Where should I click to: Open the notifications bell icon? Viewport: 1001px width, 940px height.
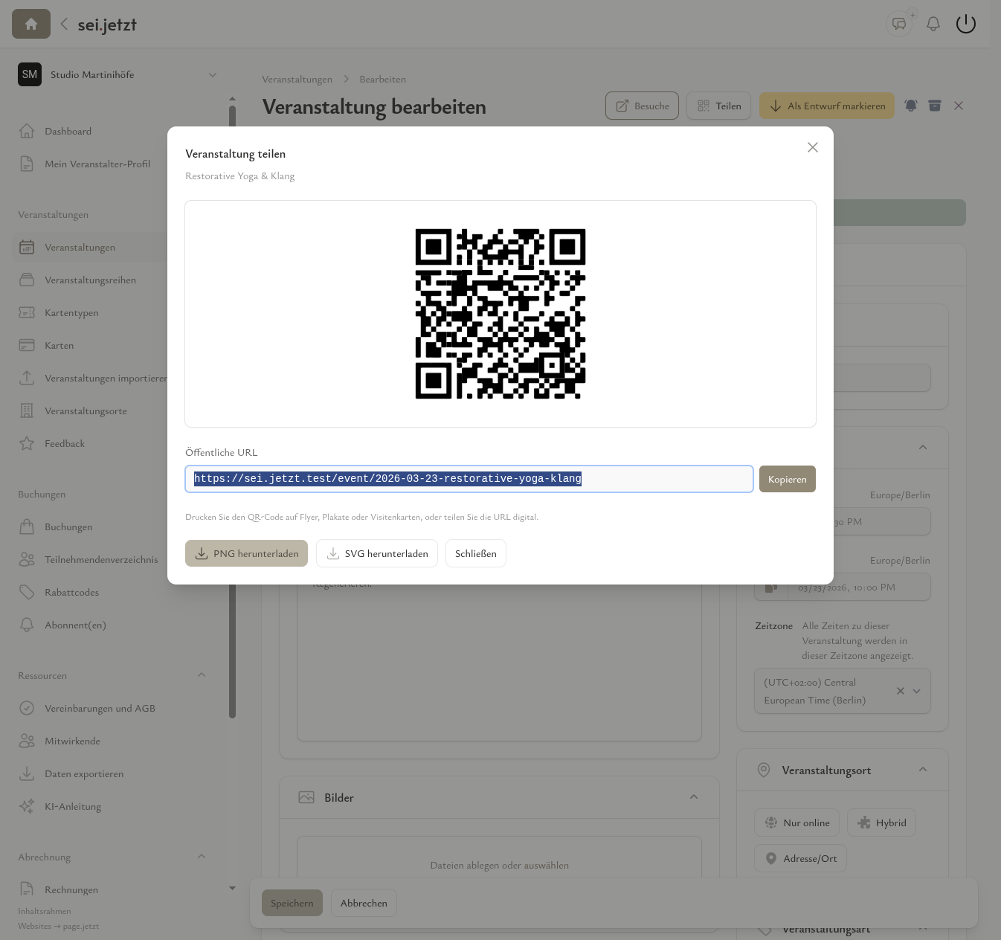click(933, 23)
